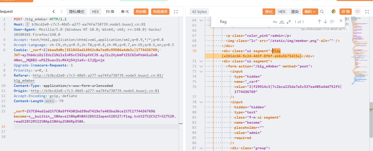373x151 pixels.
Task: Click the 'JWT' cookie name on line 6
Action: tap(17, 55)
